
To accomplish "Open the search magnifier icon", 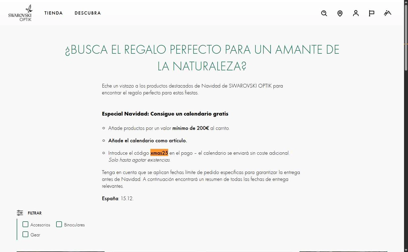I will pyautogui.click(x=324, y=13).
